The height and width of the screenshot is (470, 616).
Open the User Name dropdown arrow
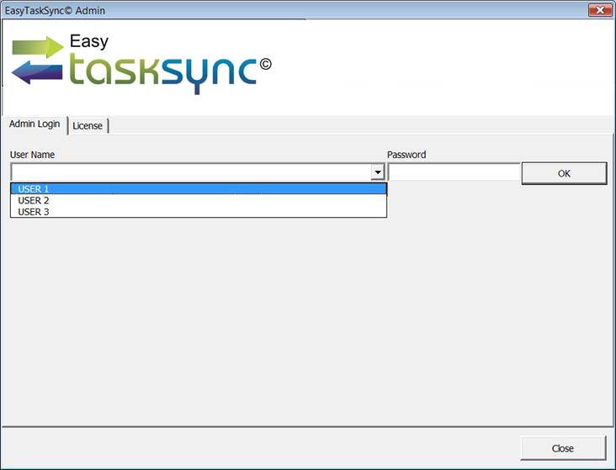[378, 172]
